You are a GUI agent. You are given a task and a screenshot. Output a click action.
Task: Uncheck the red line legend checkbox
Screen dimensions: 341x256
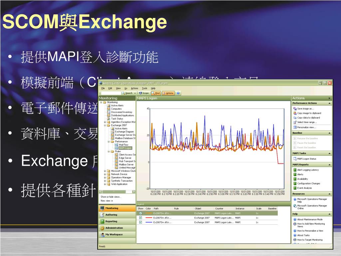point(141,218)
